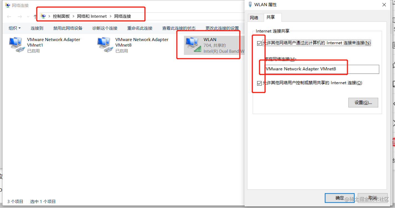Click the 设置(G)... button
395x208 pixels.
click(363, 103)
